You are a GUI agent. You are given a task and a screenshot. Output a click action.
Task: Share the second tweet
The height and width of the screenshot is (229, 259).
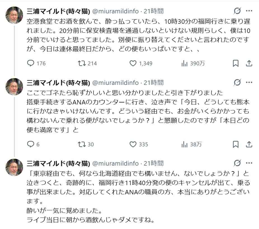[x=249, y=145]
